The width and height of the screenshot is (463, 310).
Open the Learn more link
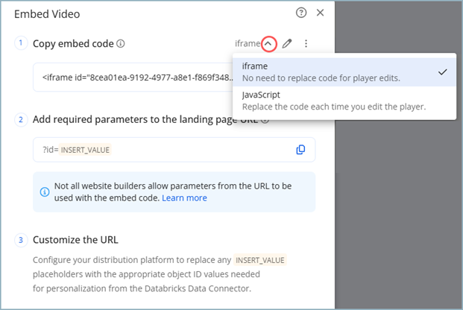[184, 198]
